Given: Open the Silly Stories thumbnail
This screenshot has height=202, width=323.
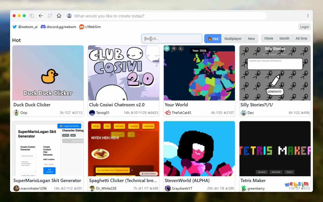Looking at the screenshot, I should coord(275,73).
